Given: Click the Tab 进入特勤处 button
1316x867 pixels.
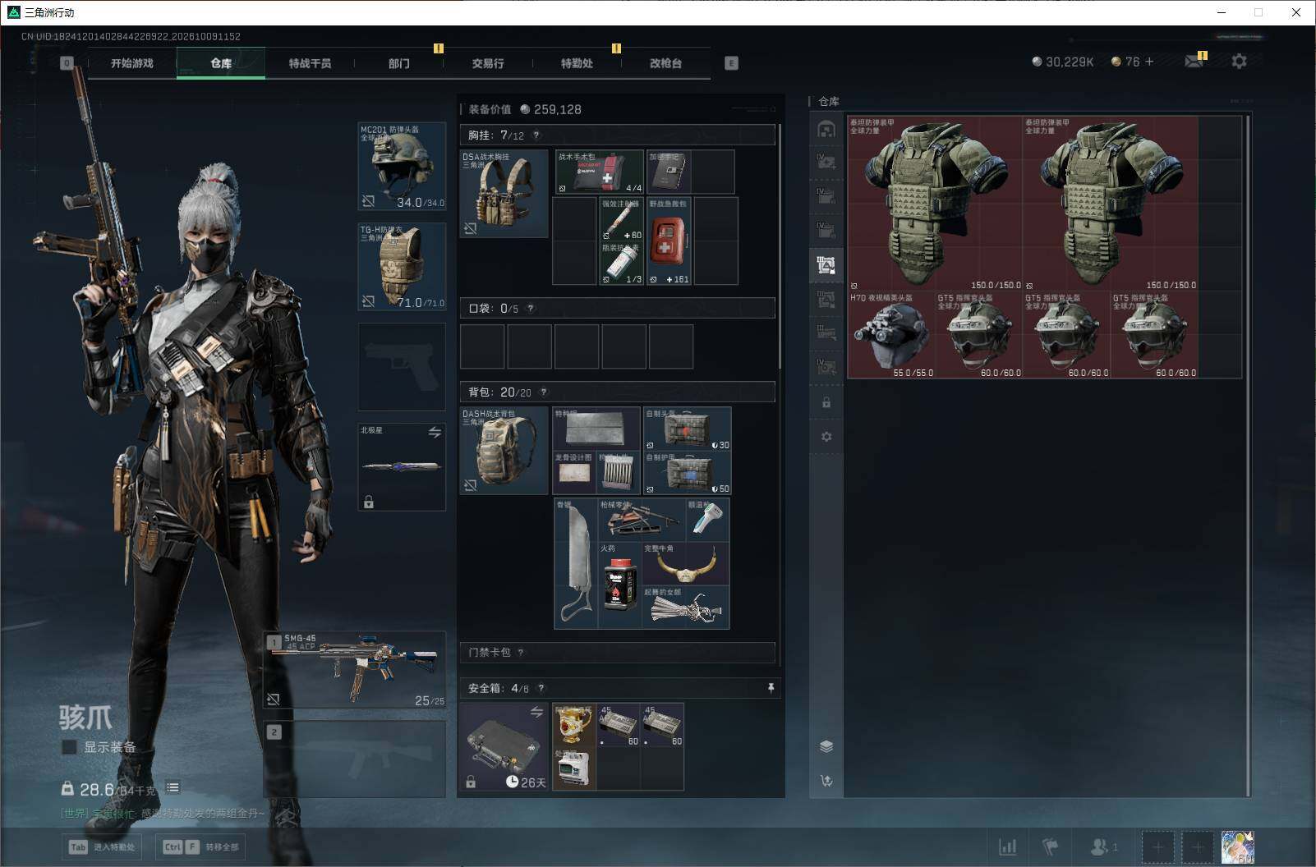Looking at the screenshot, I should point(103,847).
